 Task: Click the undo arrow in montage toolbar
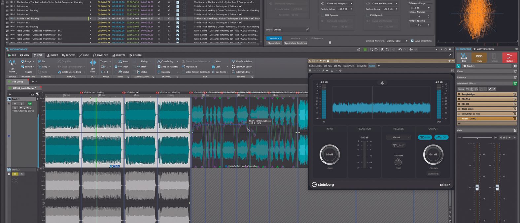(x=400, y=49)
